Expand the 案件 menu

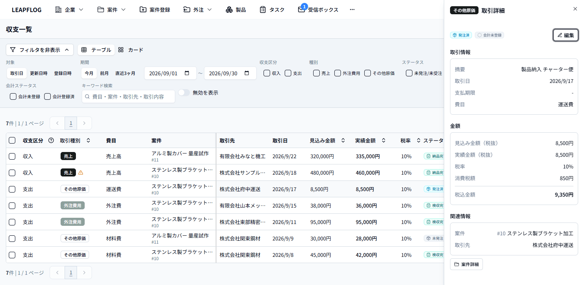tap(112, 9)
